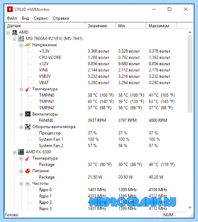Image resolution: width=198 pixels, height=222 pixels.
Task: Select the FANIN0 fan row
Action: (x=46, y=120)
